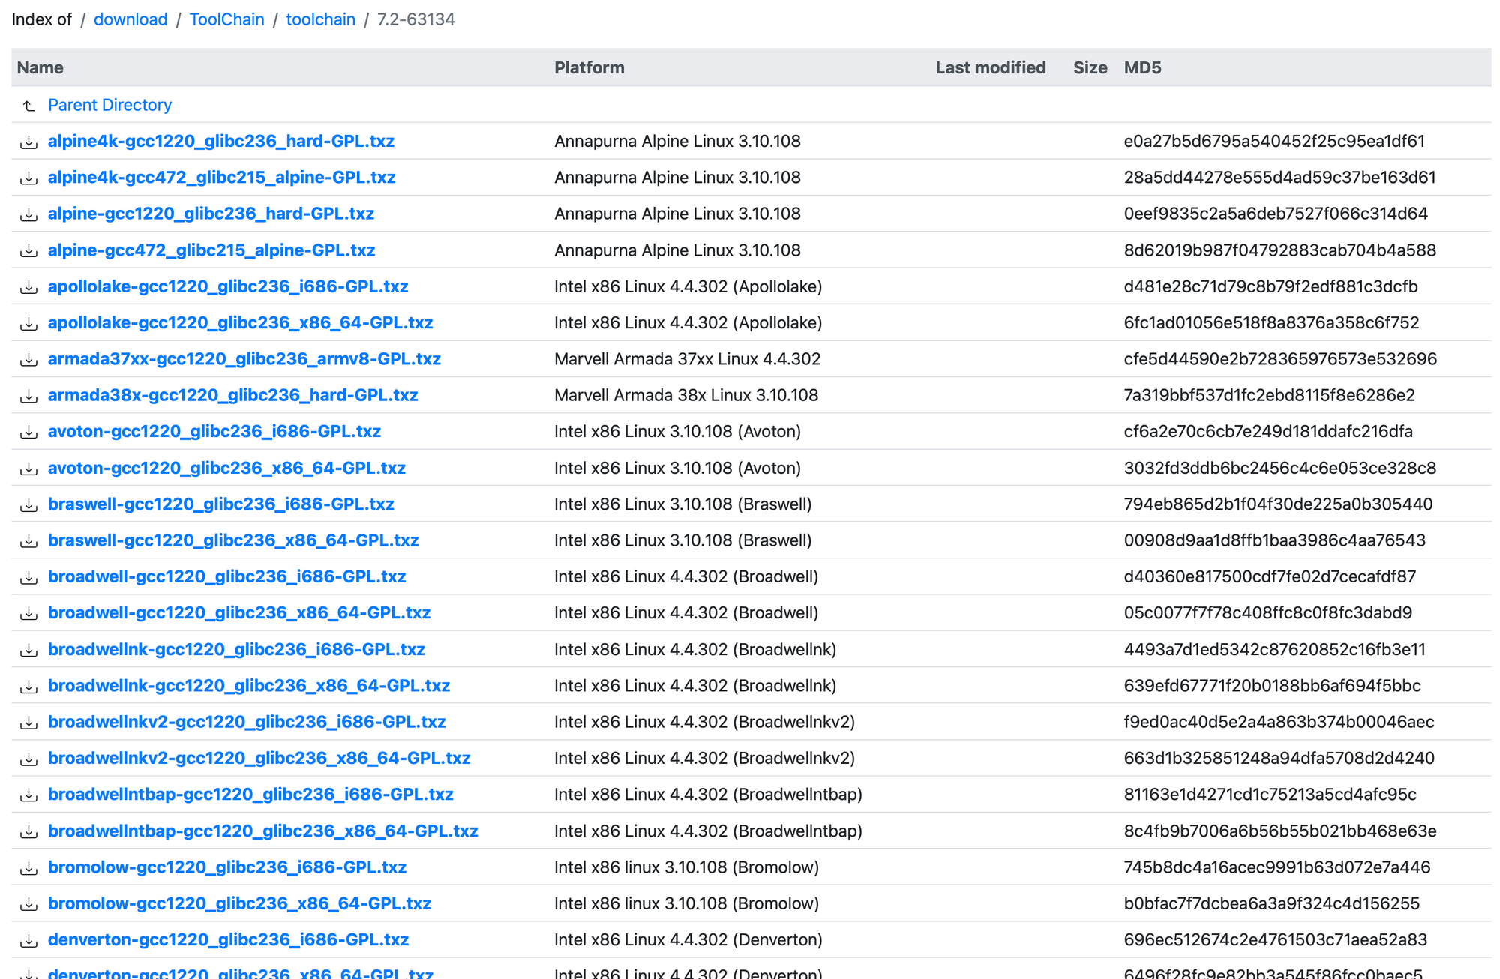Viewport: 1500px width, 979px height.
Task: Open denverton-gcc1220_glibc236_i686-GPL.txz link
Action: [x=228, y=939]
